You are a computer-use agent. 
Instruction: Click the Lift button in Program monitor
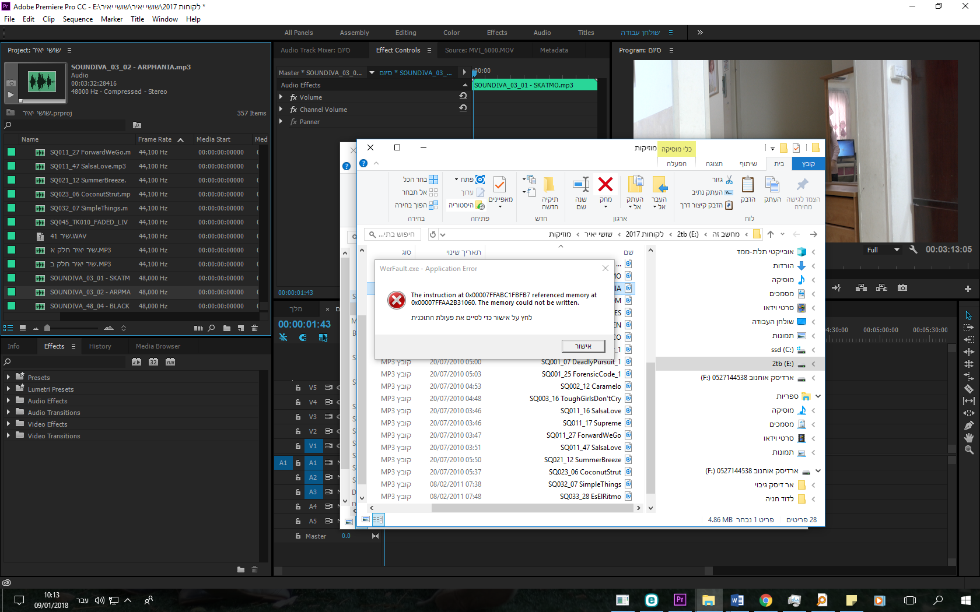[x=861, y=288]
